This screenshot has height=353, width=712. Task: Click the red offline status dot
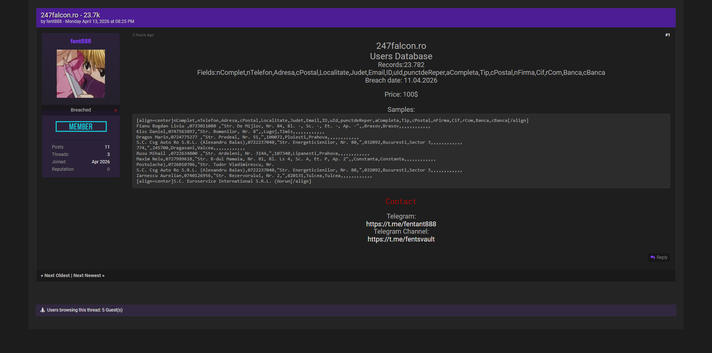click(116, 110)
